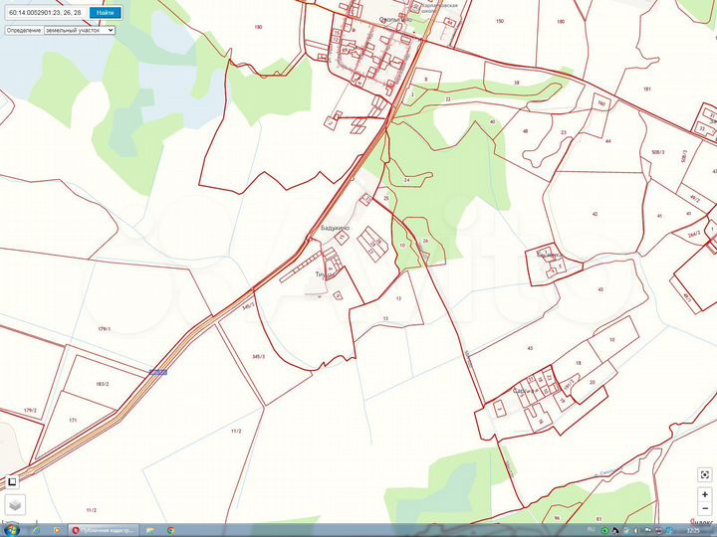
Task: Select parcel labeled 150
Action: [x=500, y=21]
